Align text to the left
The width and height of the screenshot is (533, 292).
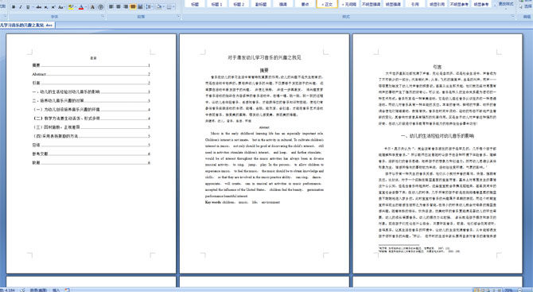111,7
